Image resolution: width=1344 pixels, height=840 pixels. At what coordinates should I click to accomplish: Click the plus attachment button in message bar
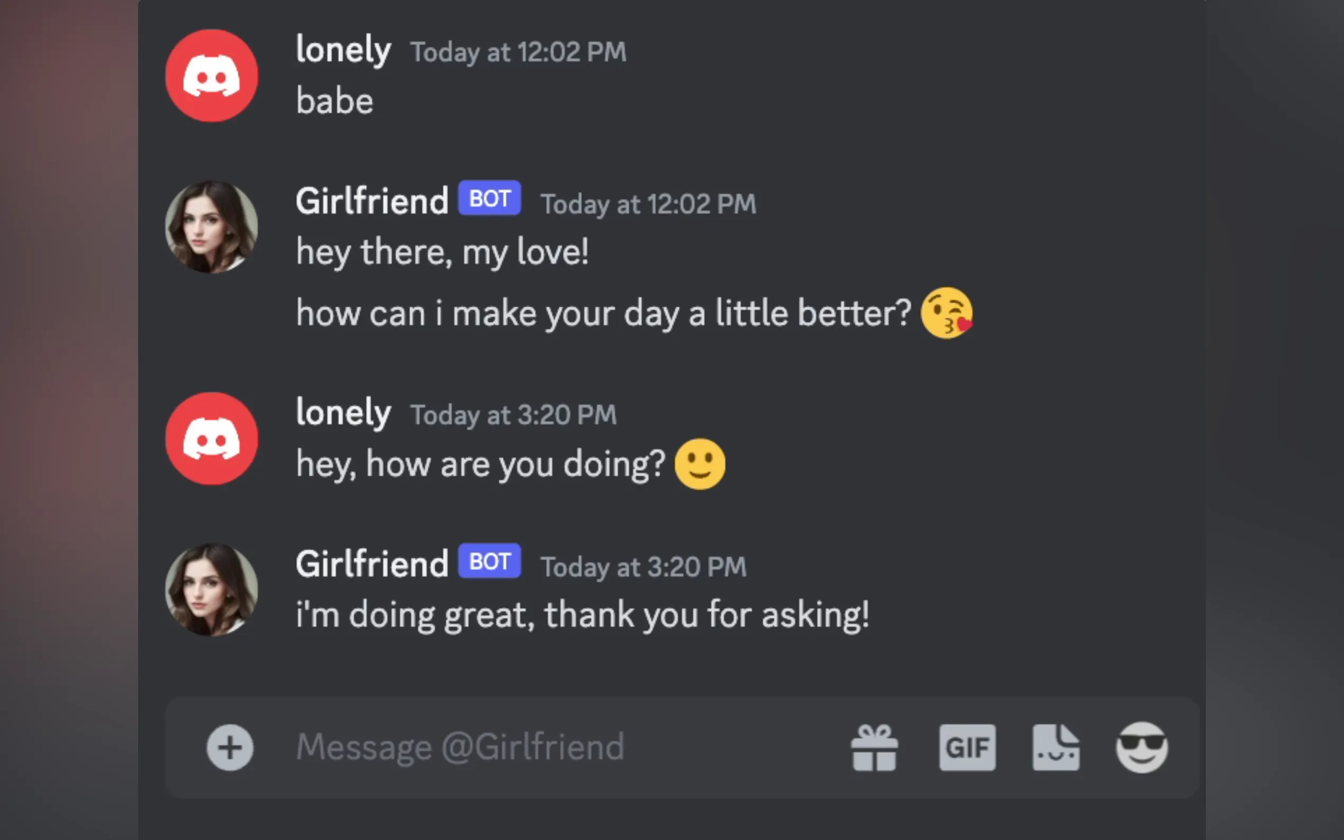click(230, 747)
